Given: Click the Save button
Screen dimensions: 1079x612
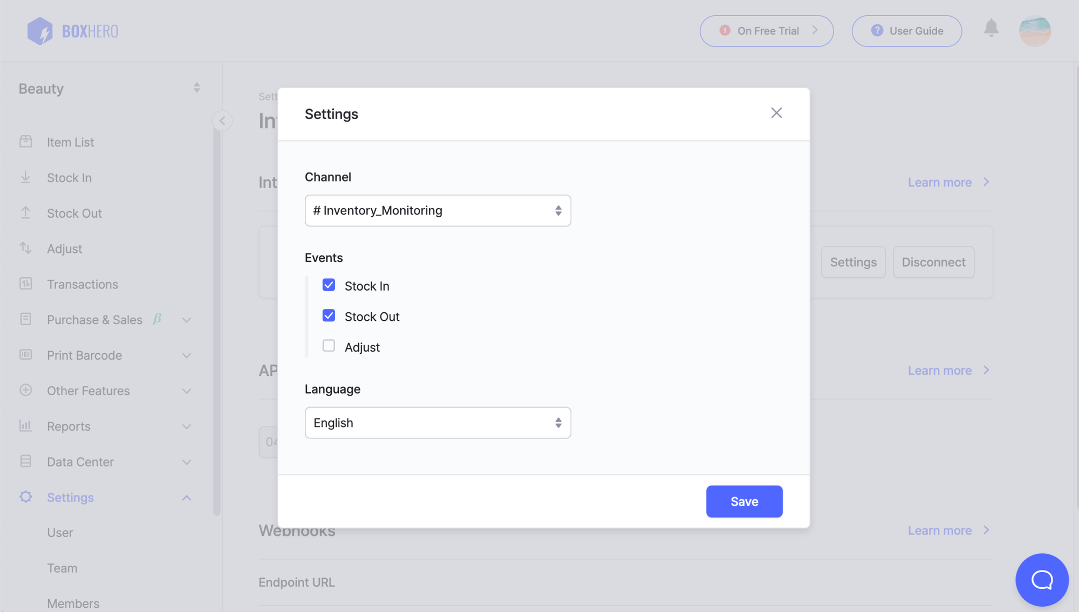Looking at the screenshot, I should point(744,501).
